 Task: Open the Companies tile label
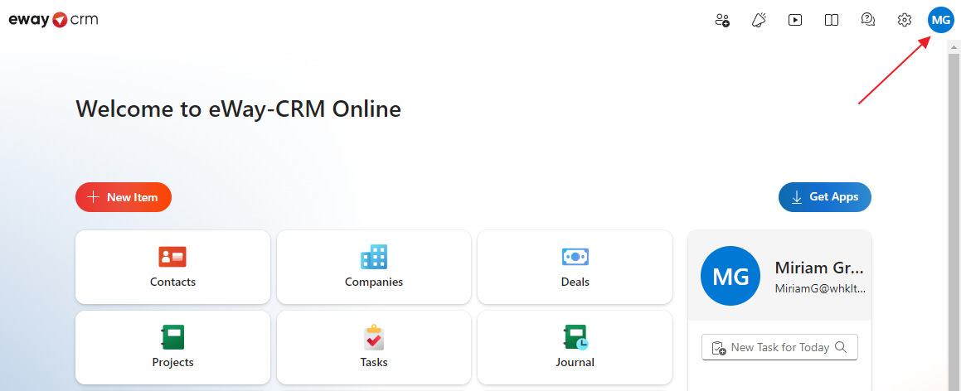tap(374, 282)
